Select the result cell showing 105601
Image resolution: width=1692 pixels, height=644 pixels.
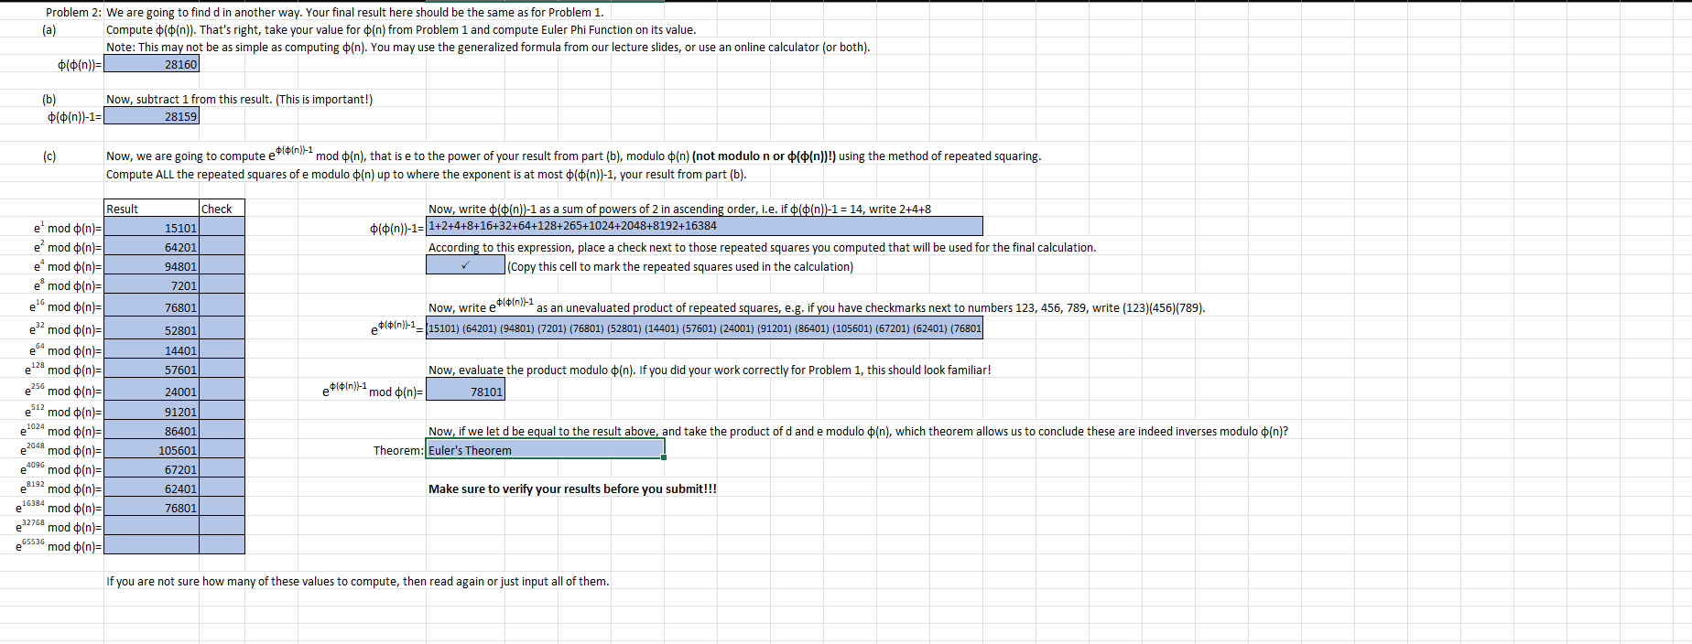pos(151,450)
